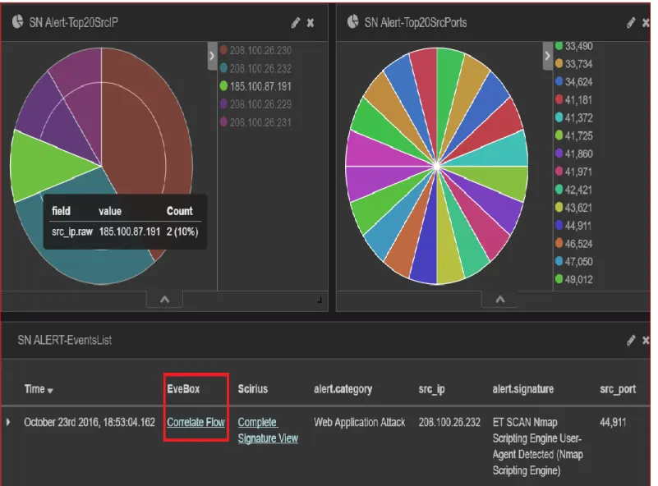Select legend entry 208.100.26.231

tap(255, 122)
